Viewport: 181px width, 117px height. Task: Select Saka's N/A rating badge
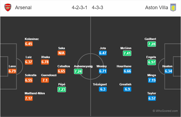click(x=61, y=53)
